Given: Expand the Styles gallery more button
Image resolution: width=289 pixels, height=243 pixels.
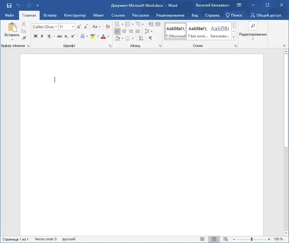Looking at the screenshot, I should pyautogui.click(x=233, y=37).
